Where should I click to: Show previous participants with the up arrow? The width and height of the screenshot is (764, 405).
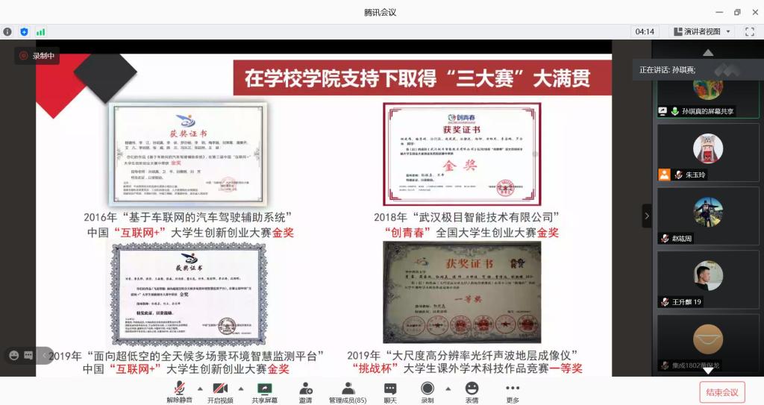[x=708, y=52]
